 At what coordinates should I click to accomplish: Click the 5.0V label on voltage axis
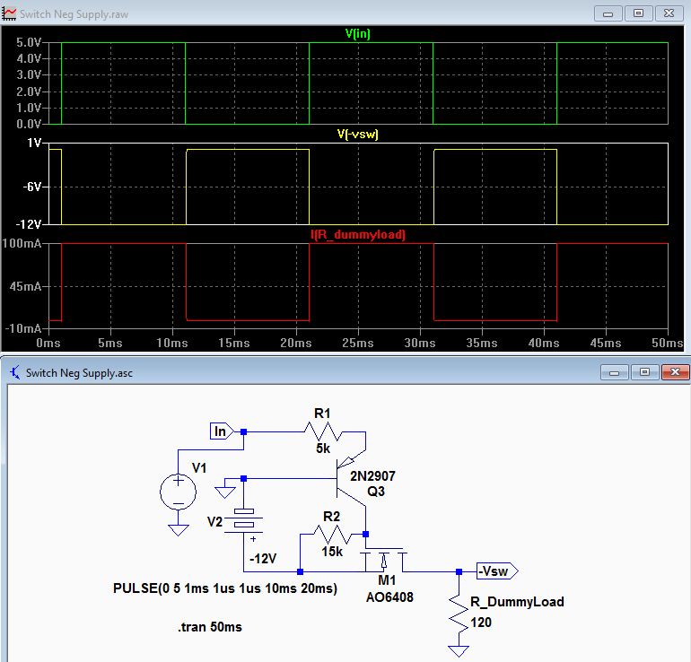pyautogui.click(x=28, y=43)
